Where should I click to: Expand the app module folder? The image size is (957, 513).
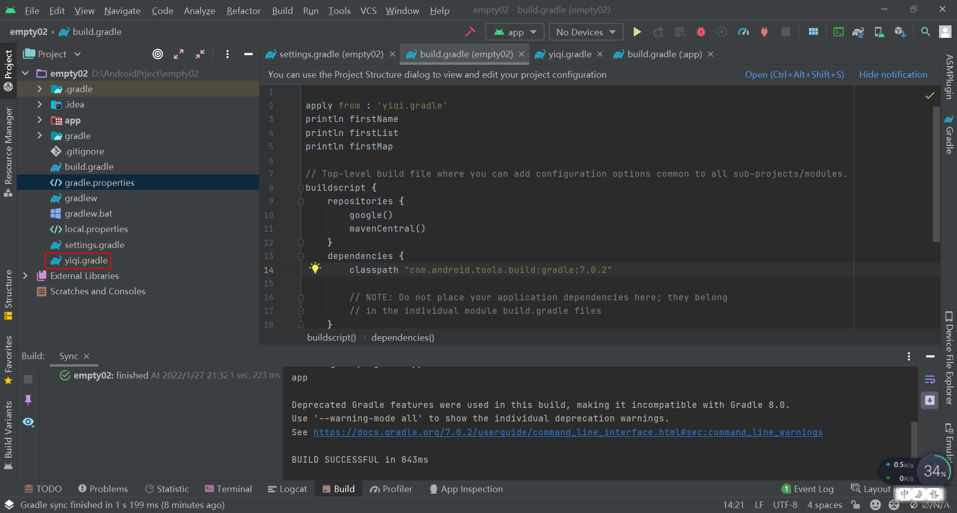pyautogui.click(x=39, y=120)
